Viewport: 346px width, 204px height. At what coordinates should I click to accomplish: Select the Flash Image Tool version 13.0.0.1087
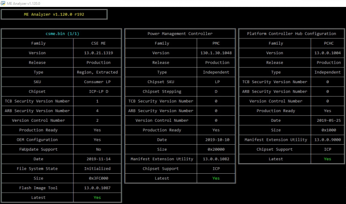97,188
